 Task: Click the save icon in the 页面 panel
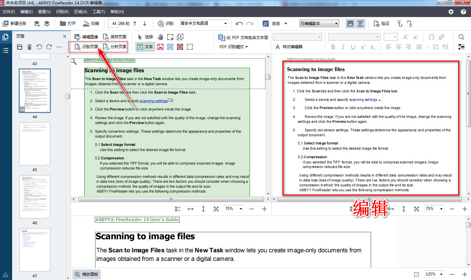coord(20,47)
